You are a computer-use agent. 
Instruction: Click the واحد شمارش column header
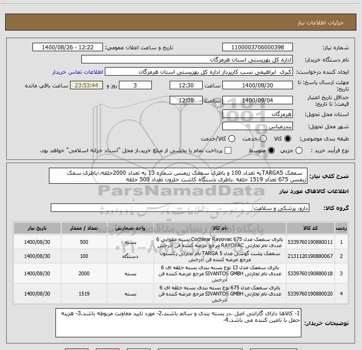click(130, 228)
